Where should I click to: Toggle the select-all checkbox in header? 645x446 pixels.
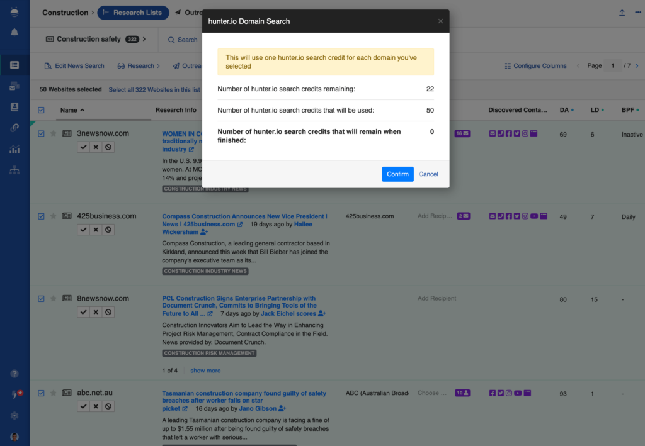(41, 110)
